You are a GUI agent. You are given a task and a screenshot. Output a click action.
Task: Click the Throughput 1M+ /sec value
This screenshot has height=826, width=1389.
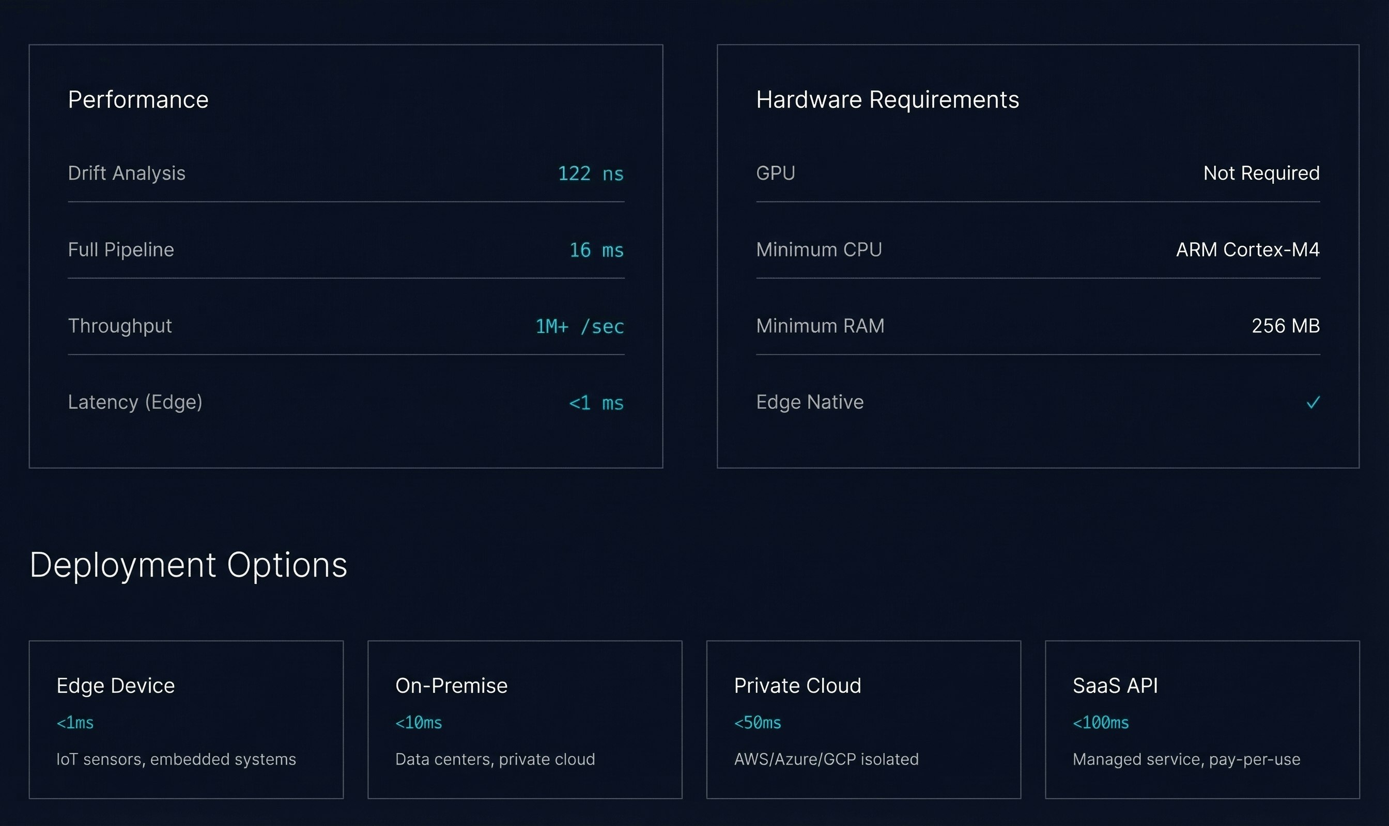579,326
